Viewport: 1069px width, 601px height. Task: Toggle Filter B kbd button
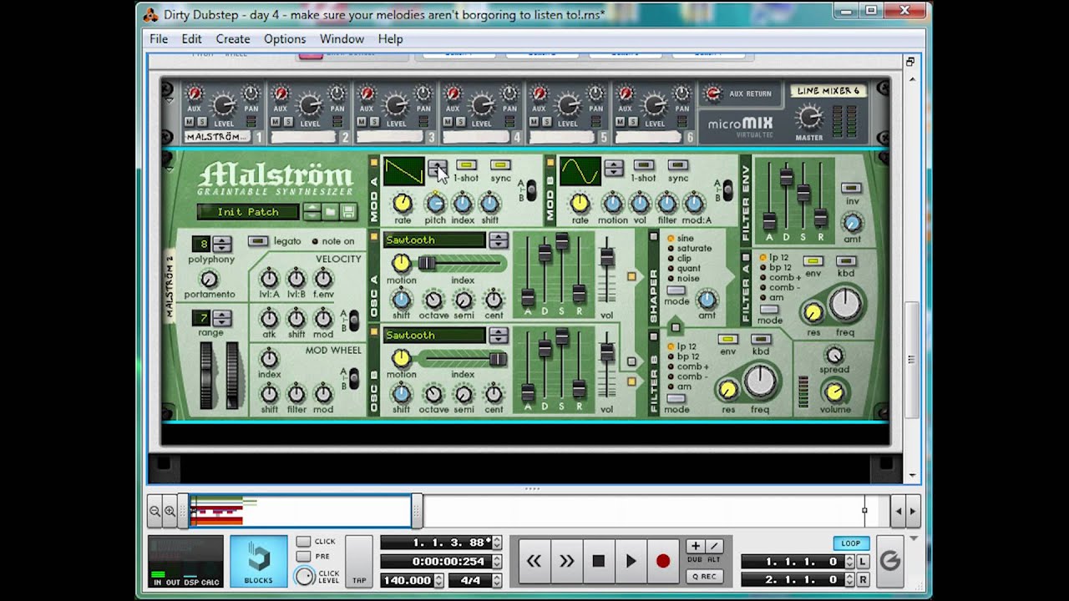[x=761, y=340]
